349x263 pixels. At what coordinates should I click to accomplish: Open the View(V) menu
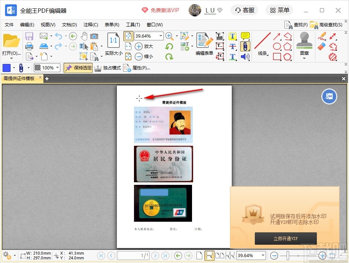[48, 25]
